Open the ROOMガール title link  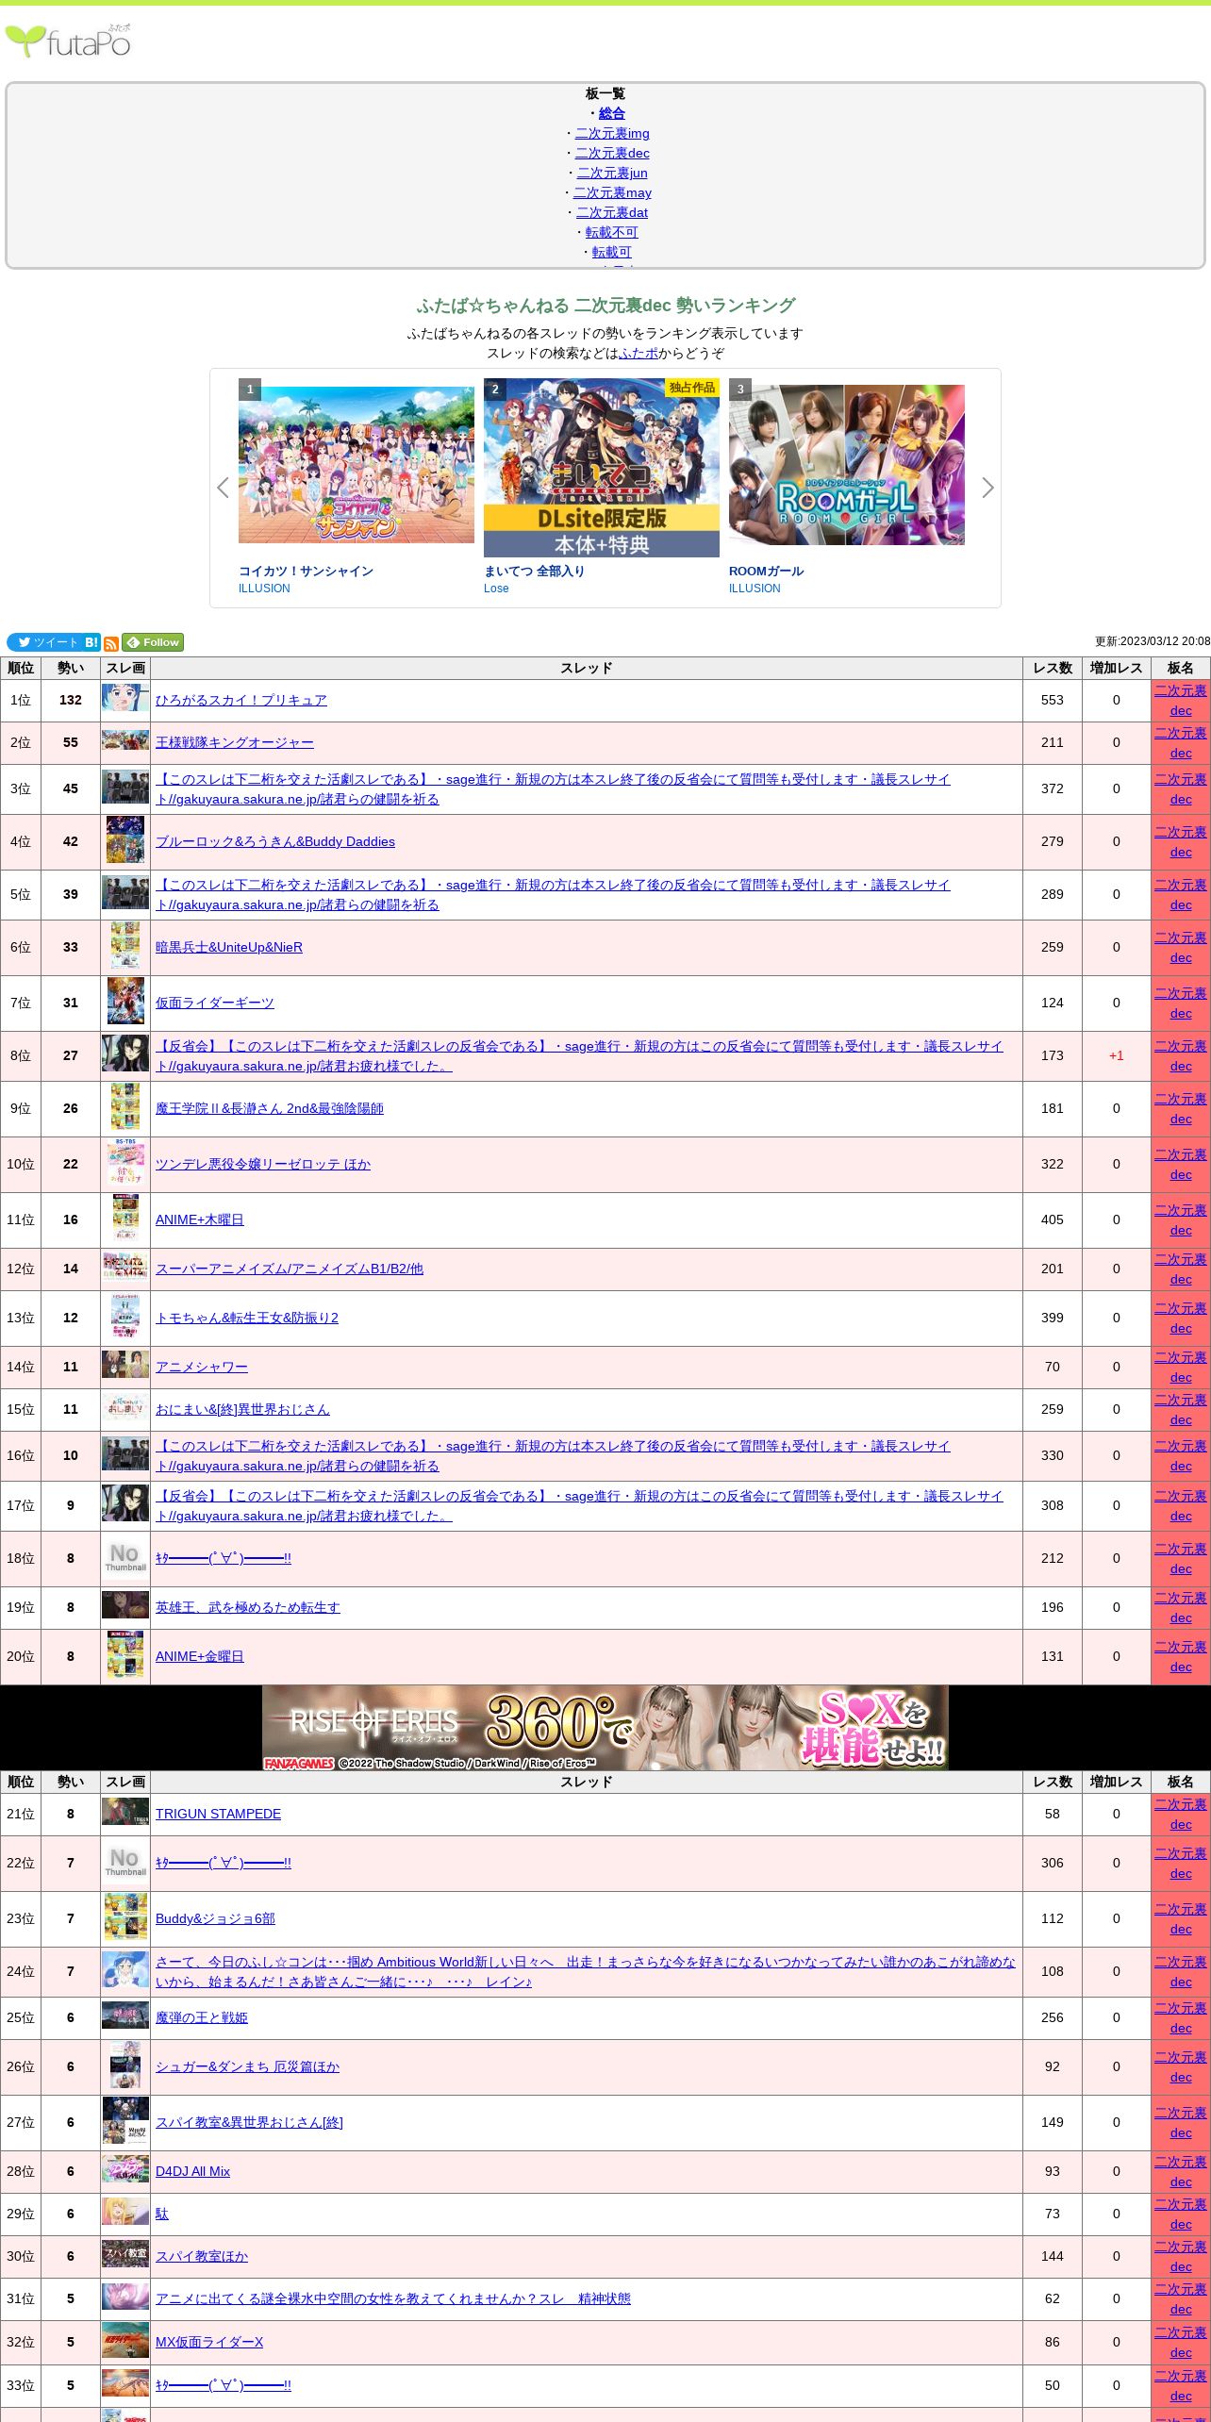click(x=766, y=571)
